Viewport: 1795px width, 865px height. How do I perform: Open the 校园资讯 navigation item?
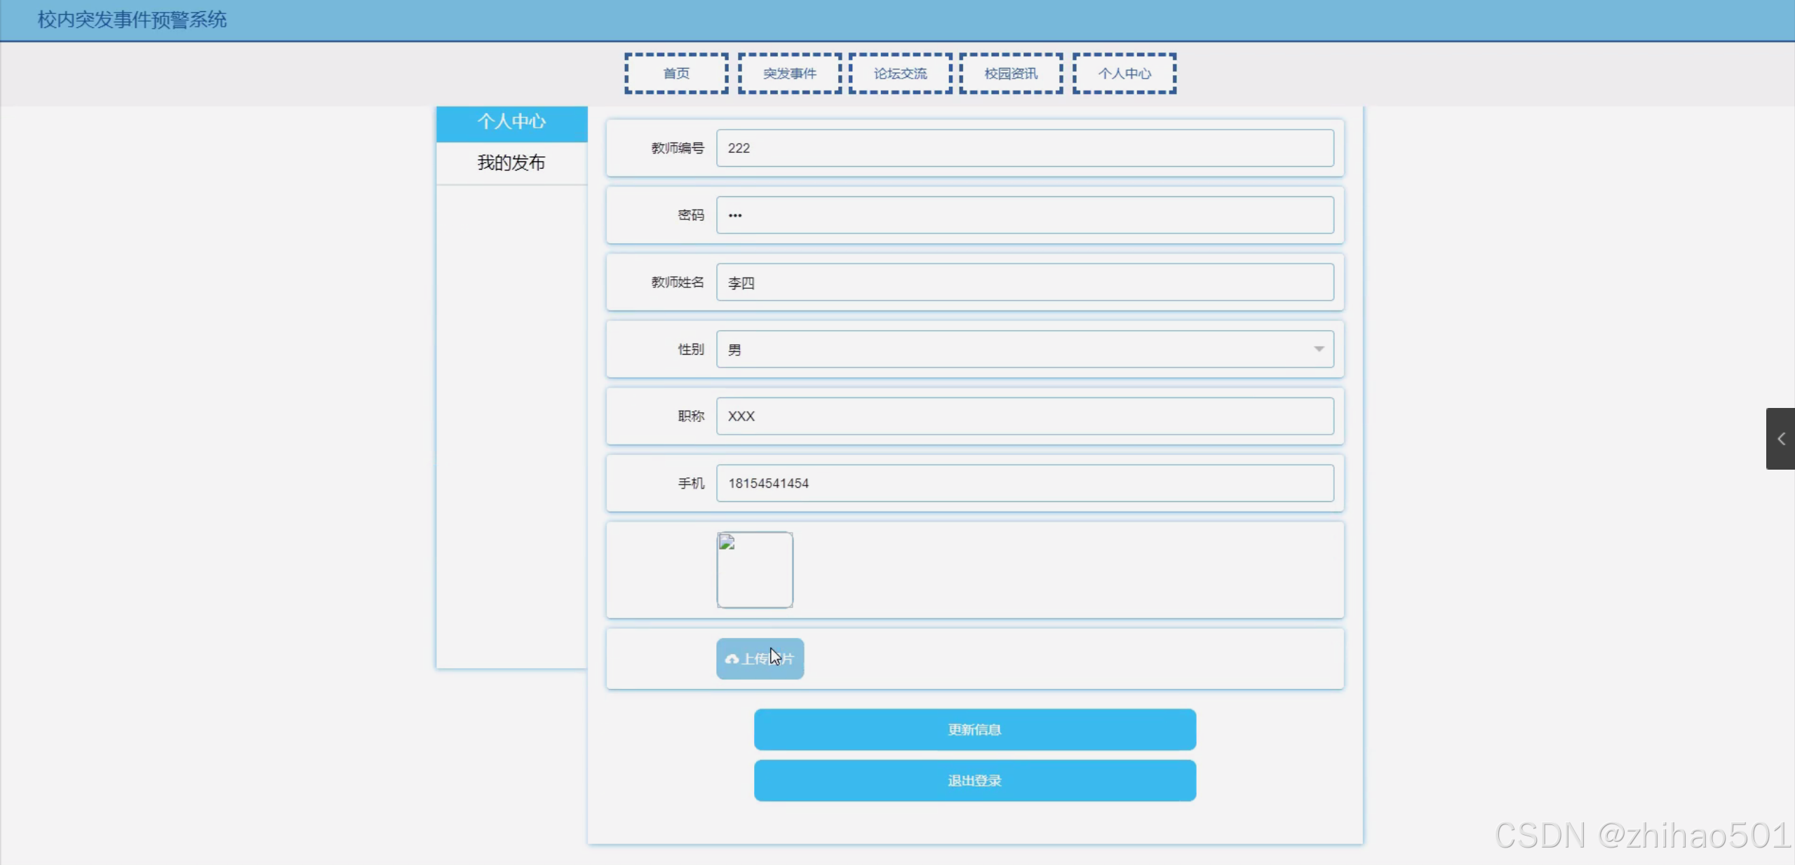pyautogui.click(x=1011, y=74)
